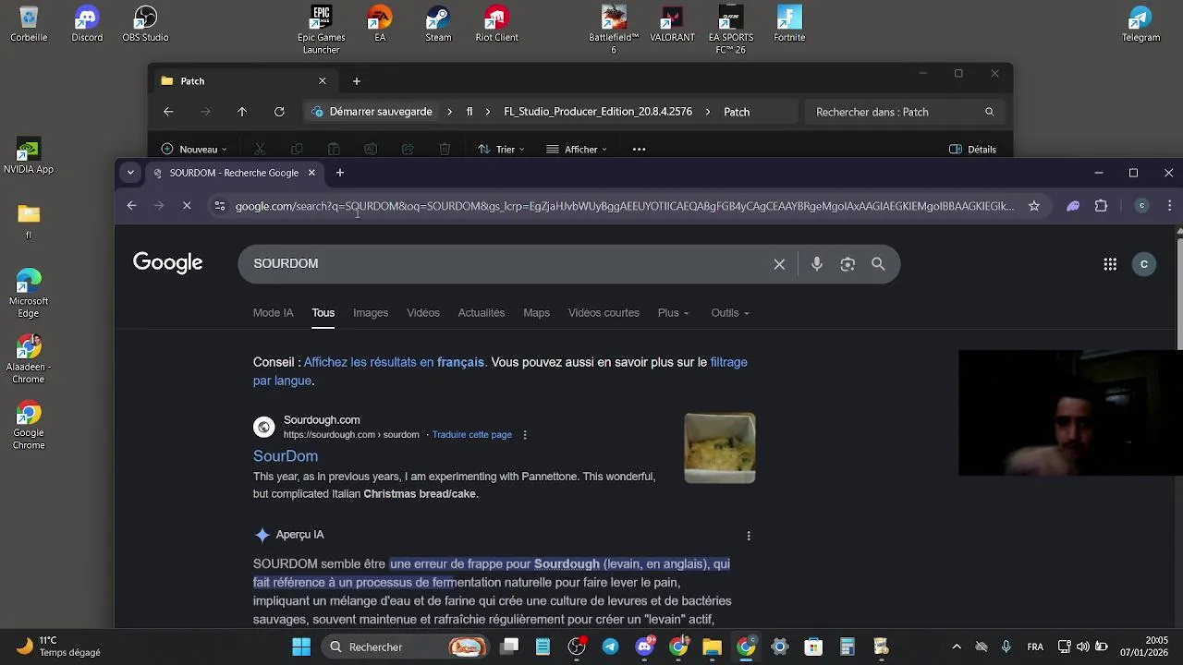Screen dimensions: 1183x665
Task: Toggle the Détails pane in explorer
Action: tap(972, 150)
